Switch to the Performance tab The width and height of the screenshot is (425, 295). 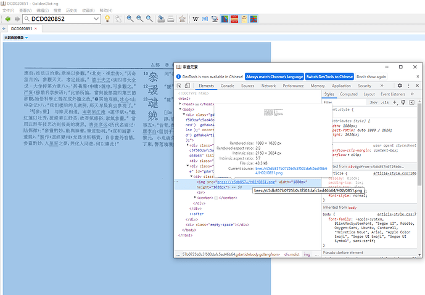click(293, 86)
